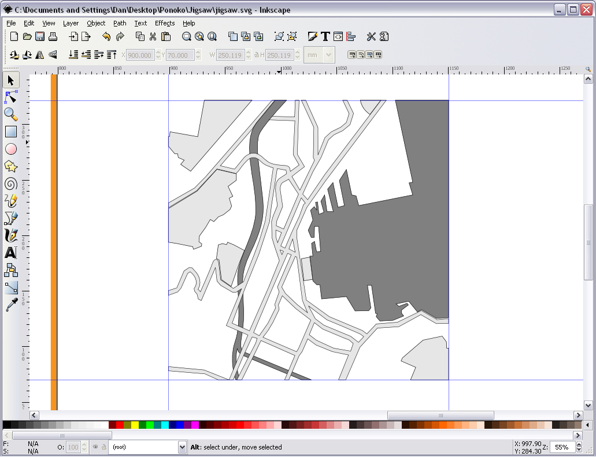
Task: Raise selection to top via toolbar
Action: pyautogui.click(x=110, y=55)
